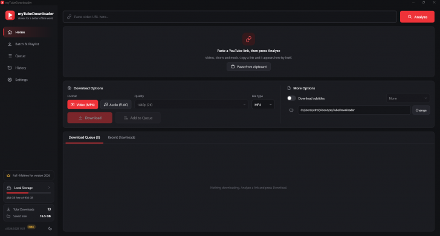The image size is (440, 236).
Task: Toggle dark mode moon icon
Action: pos(50,228)
